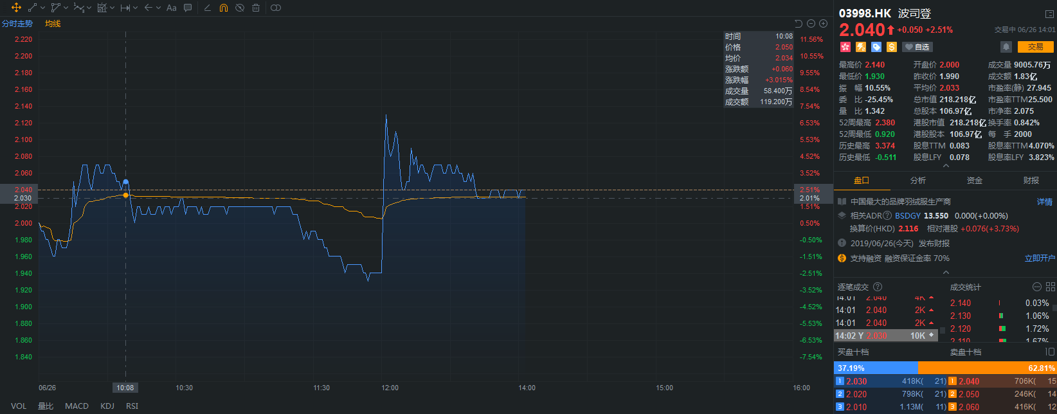Select the range bracket marker tool
Image resolution: width=1057 pixels, height=414 pixels.
pos(125,8)
